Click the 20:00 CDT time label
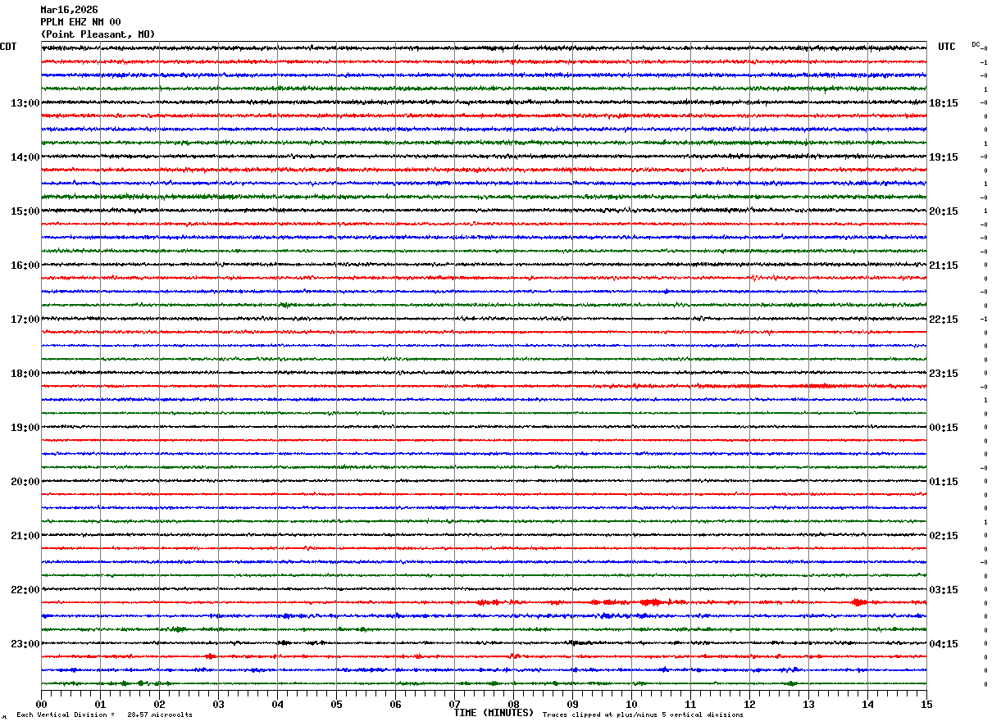Screen dimensions: 992x726 25,482
